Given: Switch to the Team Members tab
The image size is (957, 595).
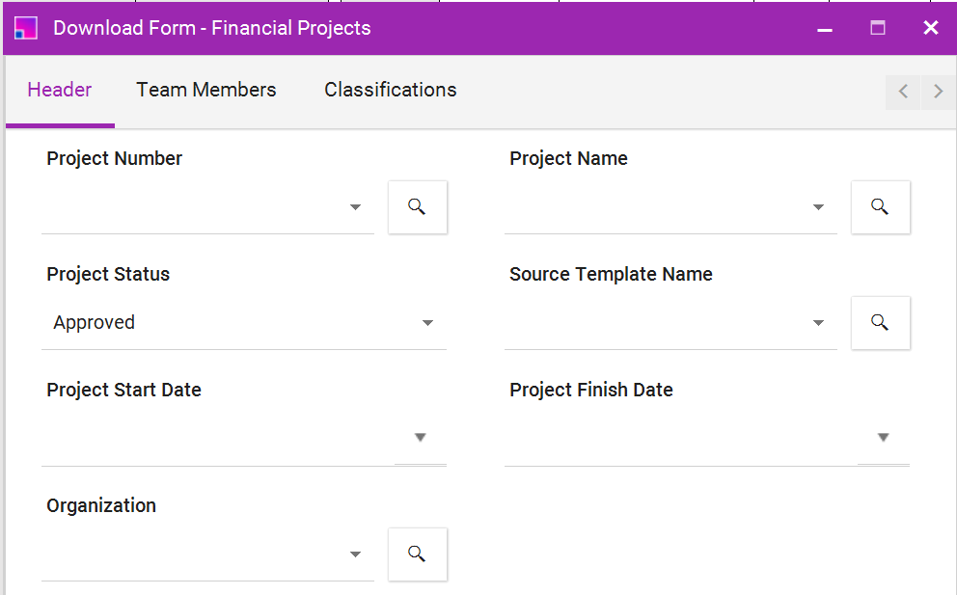Looking at the screenshot, I should (x=206, y=90).
